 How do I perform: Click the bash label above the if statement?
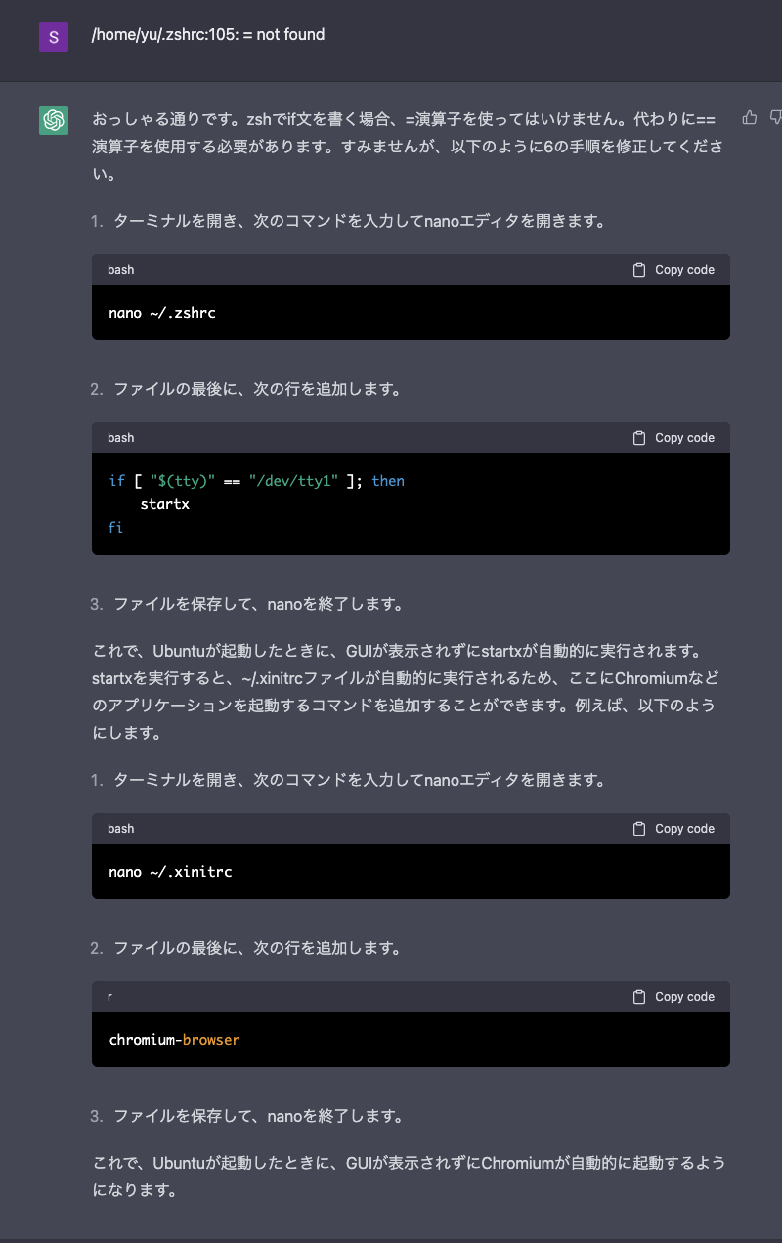pos(121,438)
